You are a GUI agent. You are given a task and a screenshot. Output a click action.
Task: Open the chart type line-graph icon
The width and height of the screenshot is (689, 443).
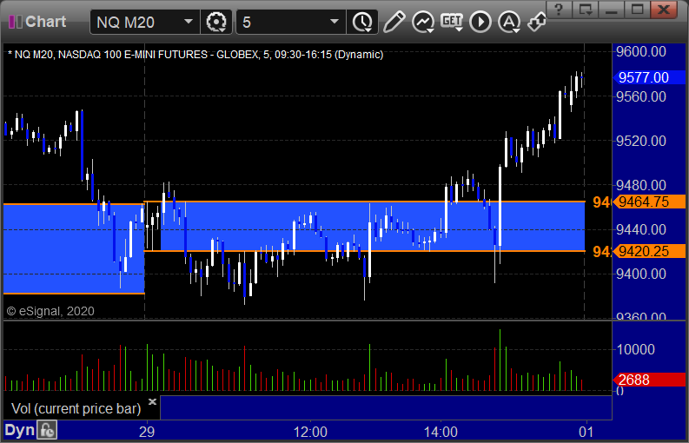pyautogui.click(x=423, y=22)
